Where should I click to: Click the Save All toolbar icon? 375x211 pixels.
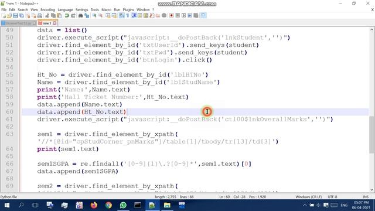tap(22, 16)
